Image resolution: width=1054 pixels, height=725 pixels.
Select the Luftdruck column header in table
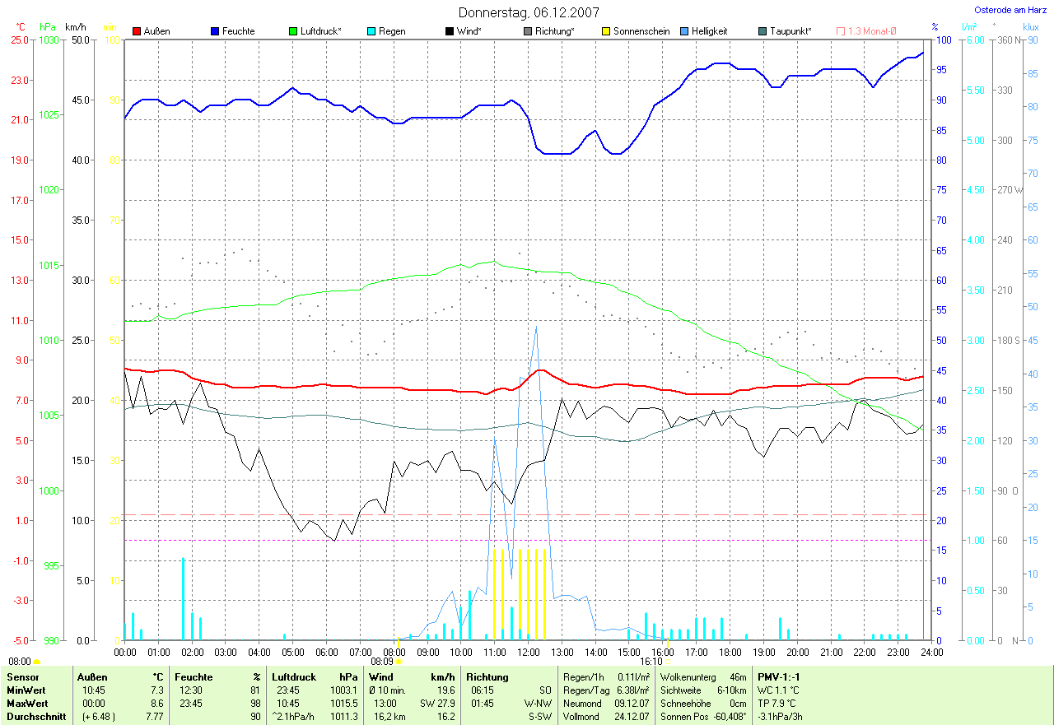(294, 676)
